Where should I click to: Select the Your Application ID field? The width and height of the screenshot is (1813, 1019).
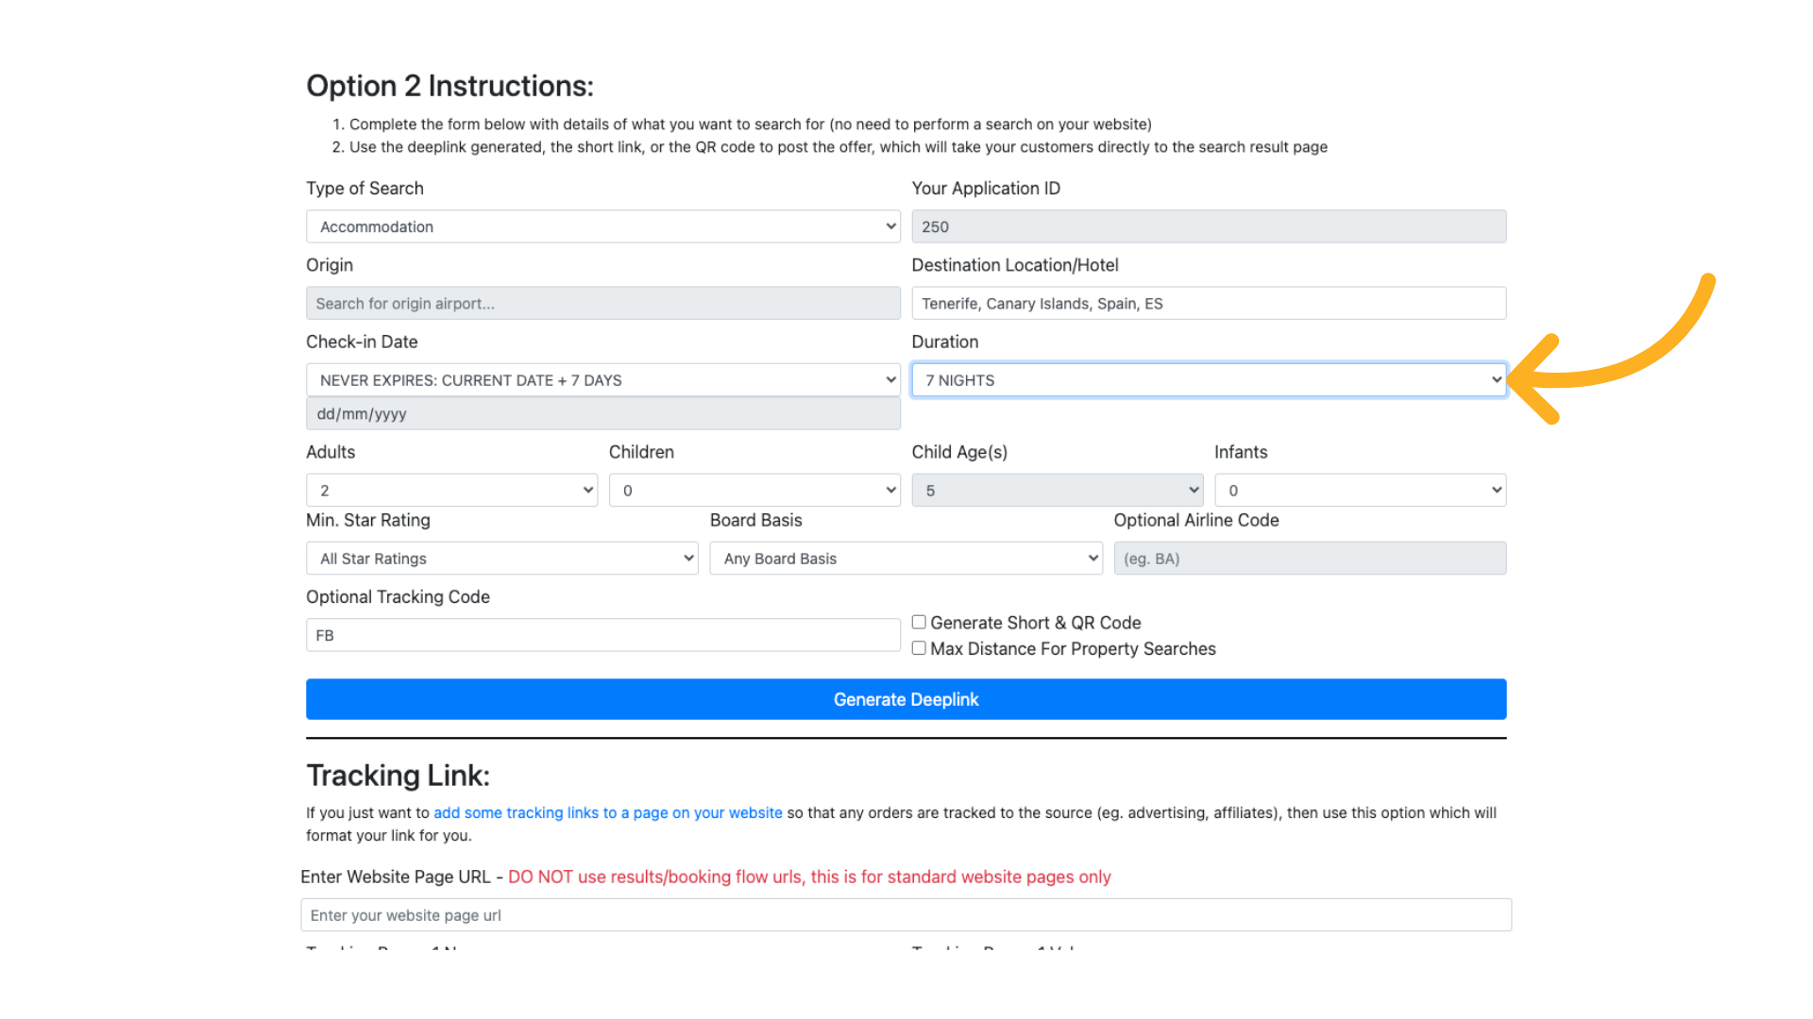coord(1209,226)
